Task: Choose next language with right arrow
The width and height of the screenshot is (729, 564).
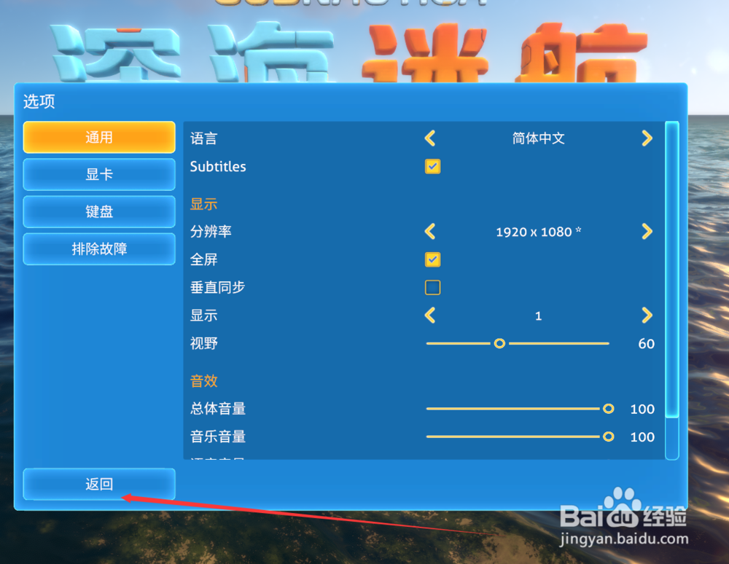Action: coord(647,138)
